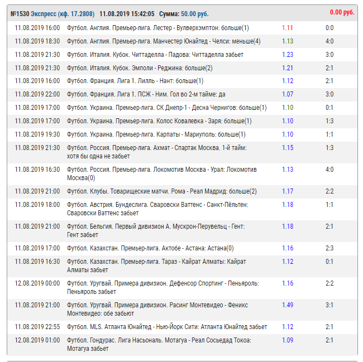Select the ПСЖ - Ним bet description
Image resolution: width=363 pixels, height=362 pixels.
(x=146, y=95)
